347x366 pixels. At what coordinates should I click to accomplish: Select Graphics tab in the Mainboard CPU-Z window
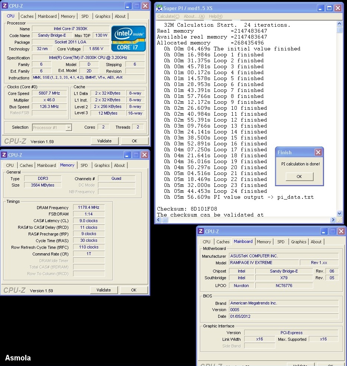[x=299, y=242]
